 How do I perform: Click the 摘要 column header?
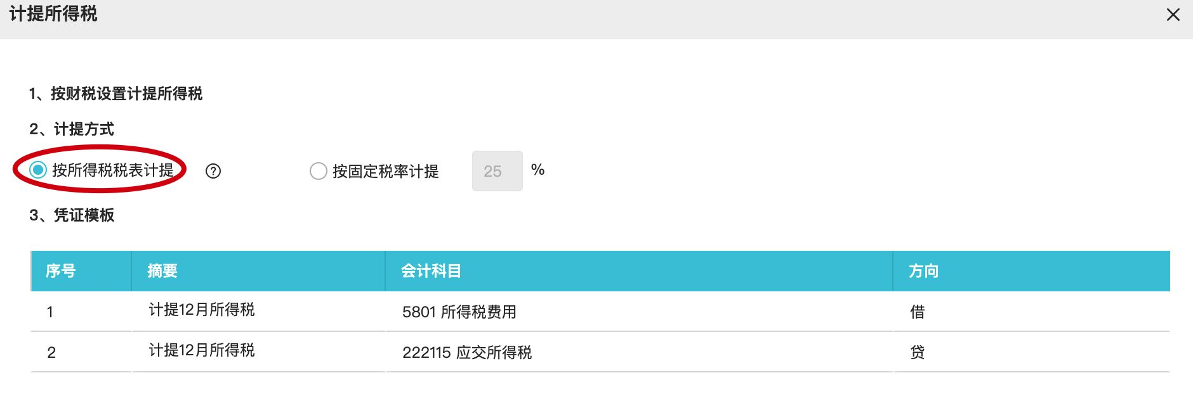162,271
